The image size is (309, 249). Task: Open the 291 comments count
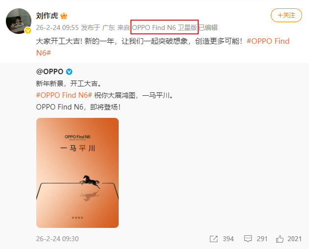coord(262,239)
